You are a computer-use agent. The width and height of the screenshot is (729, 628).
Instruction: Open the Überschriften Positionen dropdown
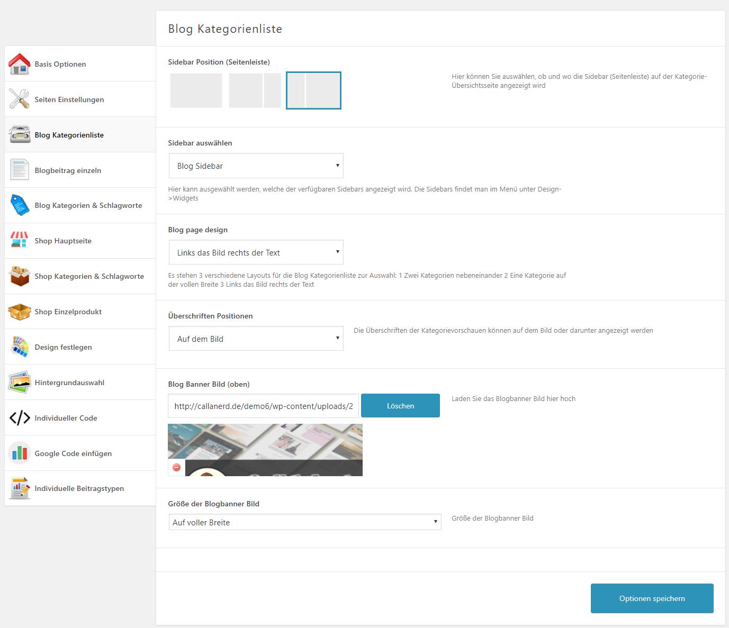pos(256,339)
